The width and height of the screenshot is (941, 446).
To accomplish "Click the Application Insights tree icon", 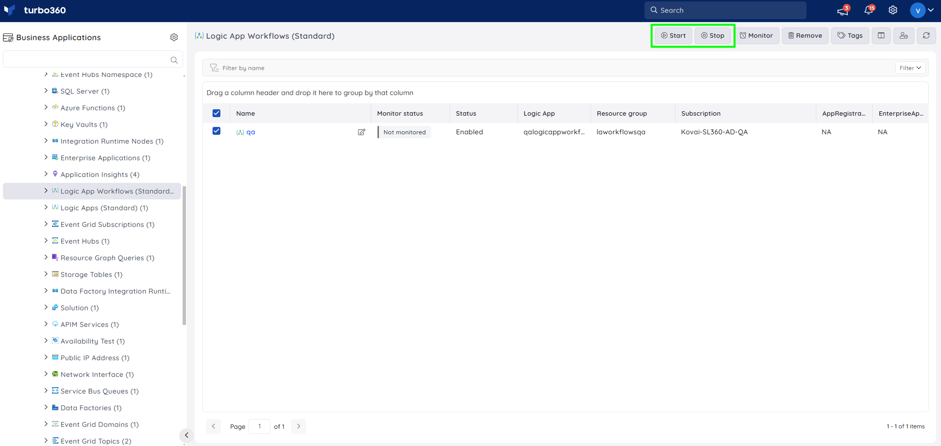I will coord(55,174).
